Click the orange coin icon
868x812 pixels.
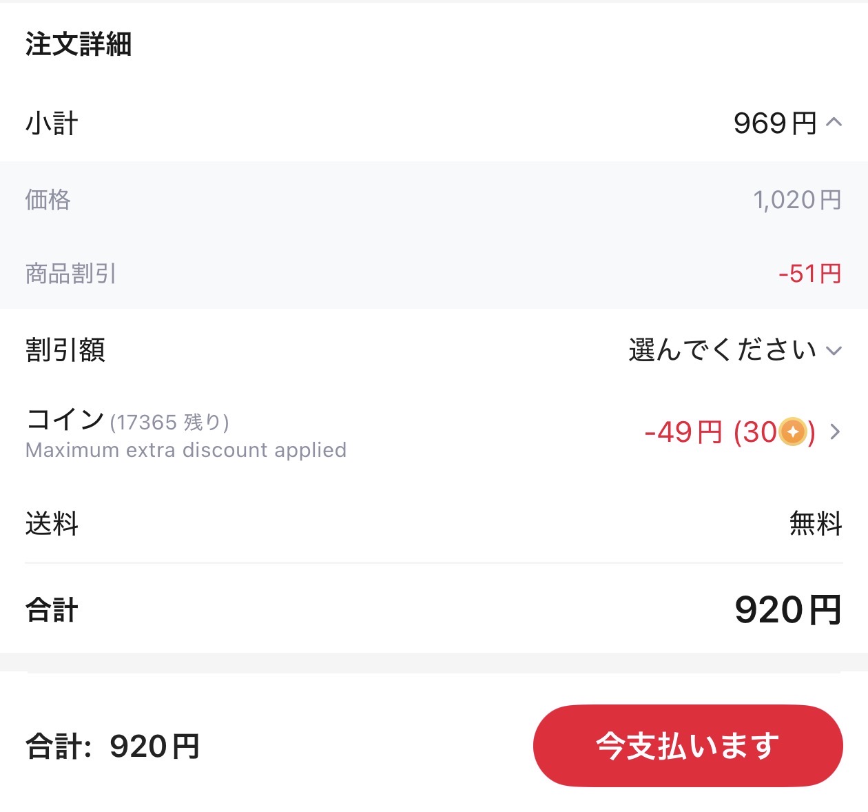[792, 432]
